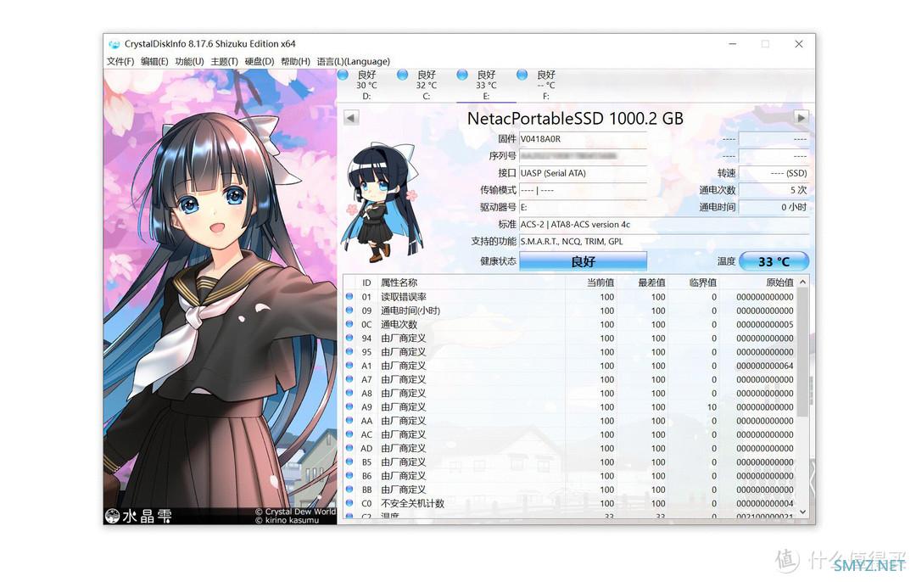Screen dimensions: 916x582
Task: Click the large Shizuku character artwork
Action: (x=221, y=297)
